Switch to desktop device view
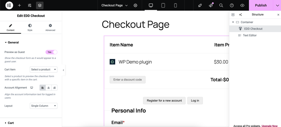 pos(151,5)
